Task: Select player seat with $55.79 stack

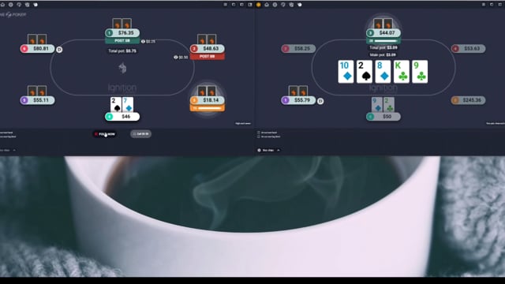Action: [298, 100]
